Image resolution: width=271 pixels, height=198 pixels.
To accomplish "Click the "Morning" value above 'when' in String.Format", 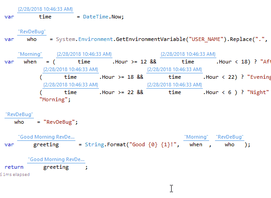I will tap(196, 137).
